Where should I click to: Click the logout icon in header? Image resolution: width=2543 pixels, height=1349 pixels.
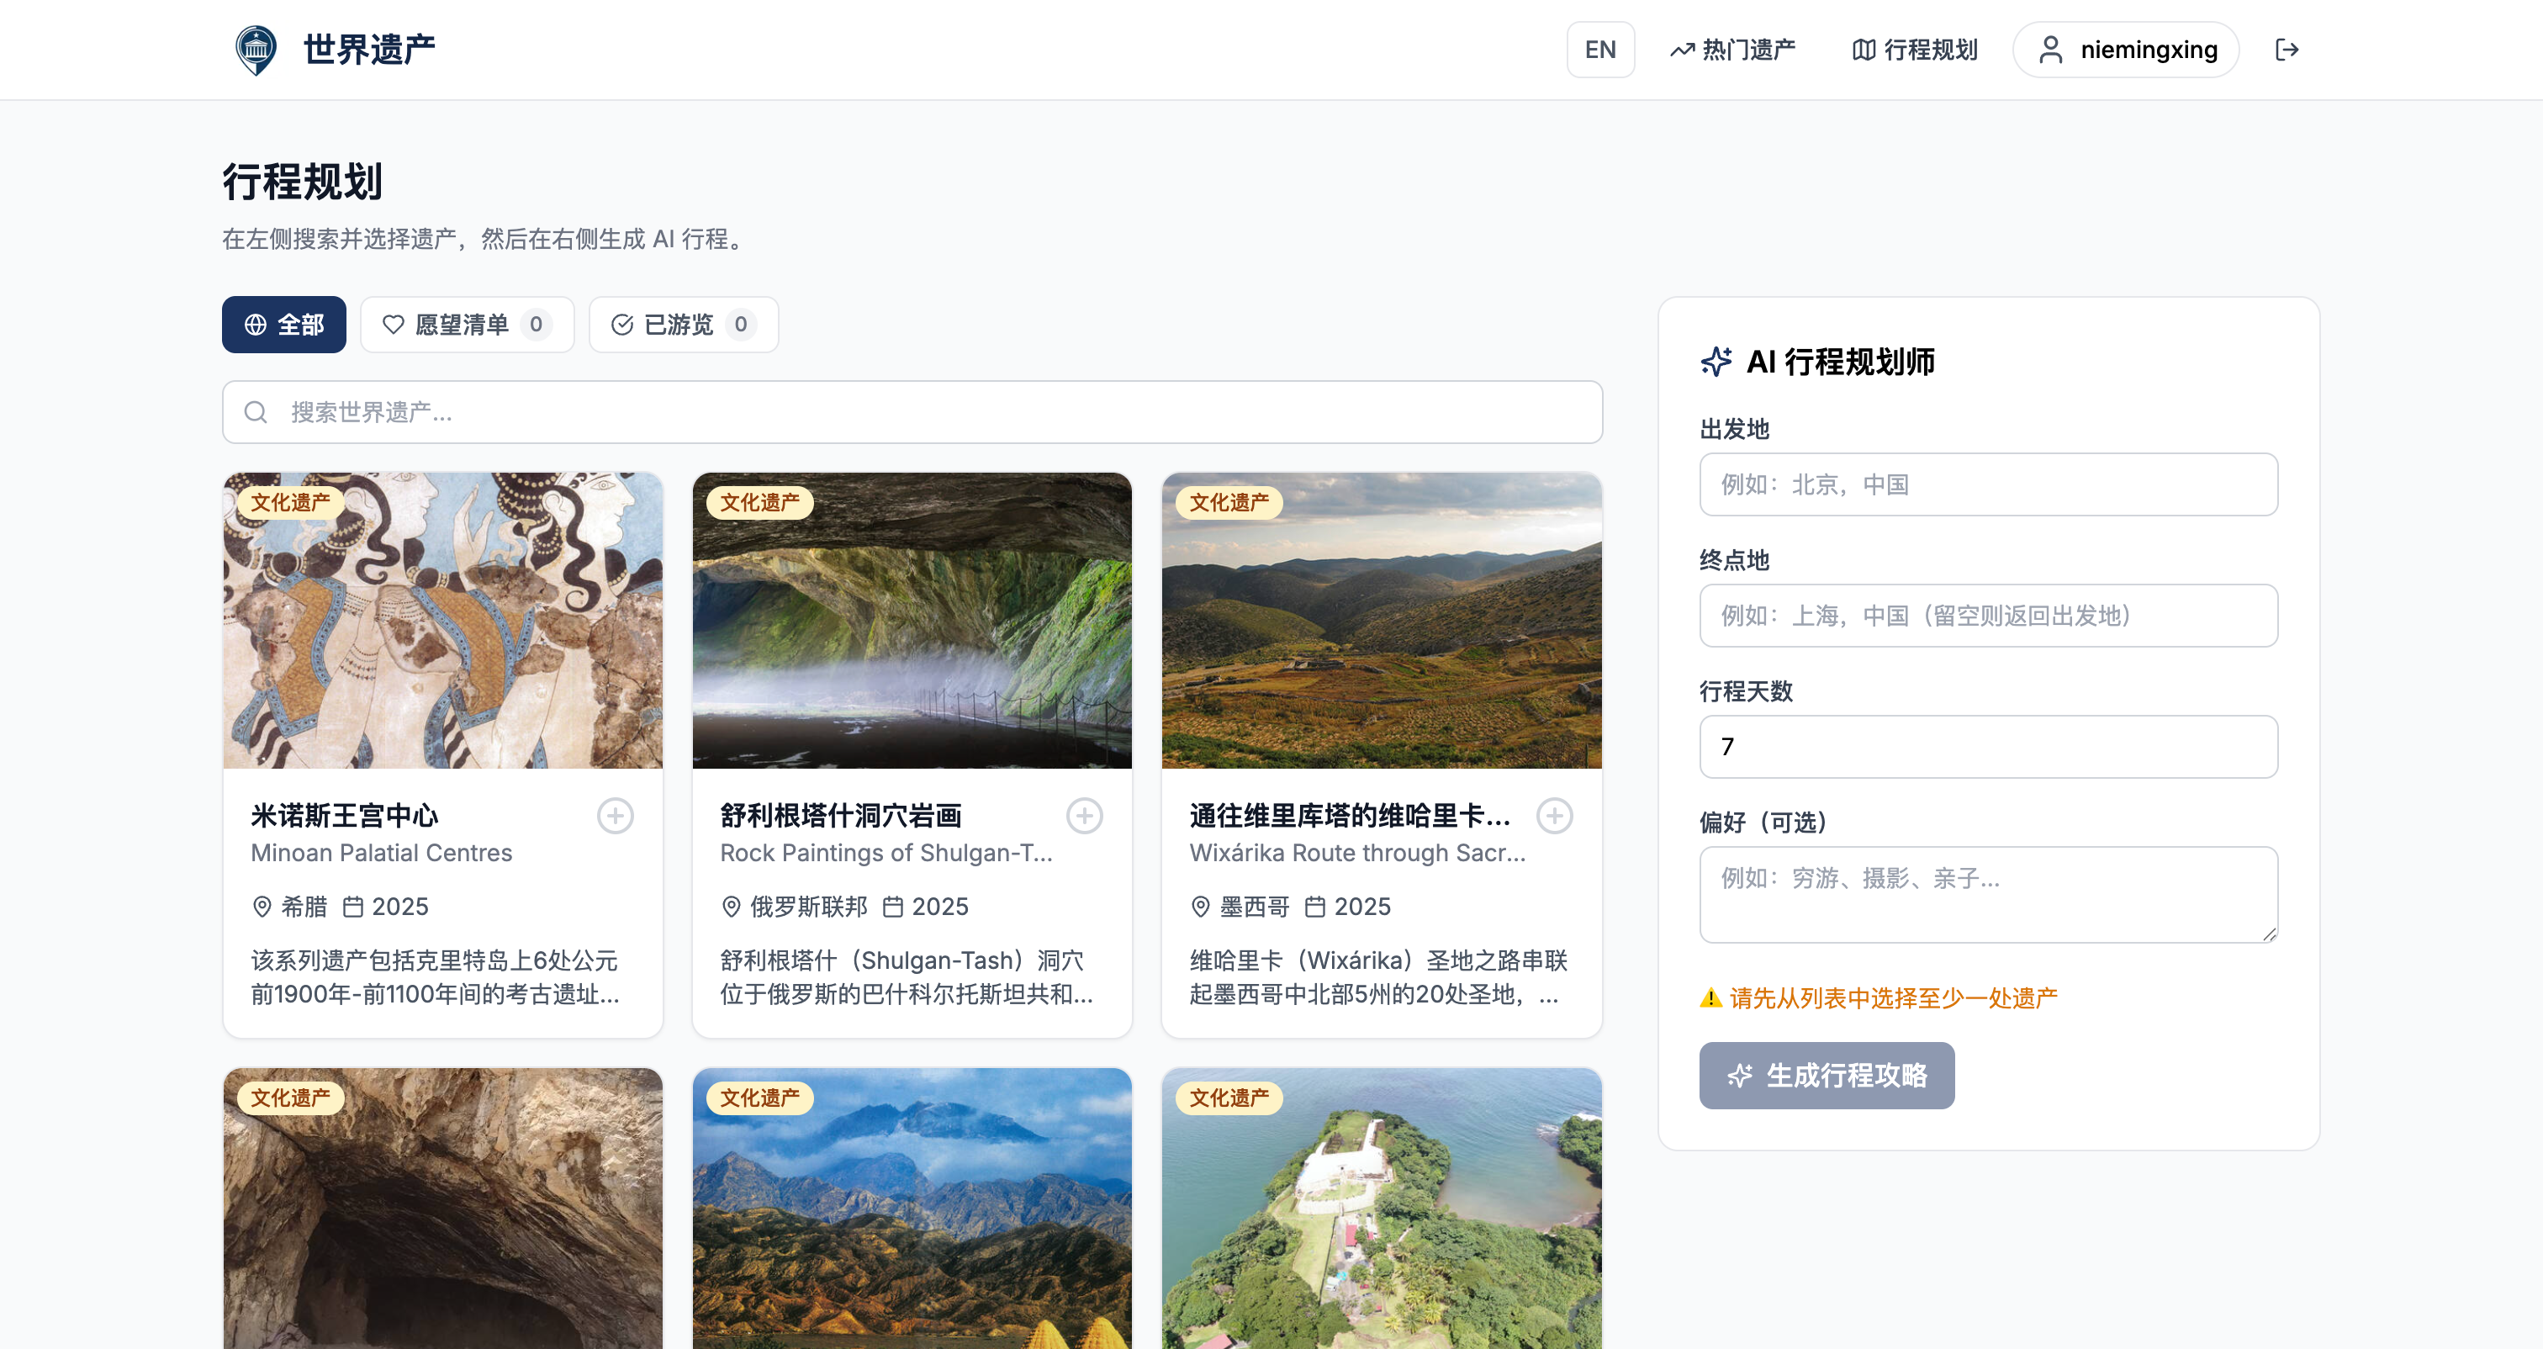(2287, 50)
